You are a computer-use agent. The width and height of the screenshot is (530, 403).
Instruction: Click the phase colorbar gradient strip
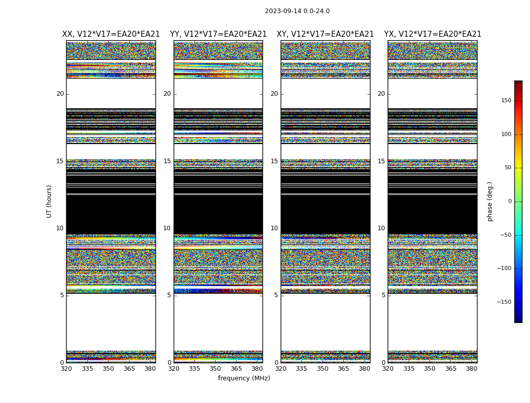point(518,201)
